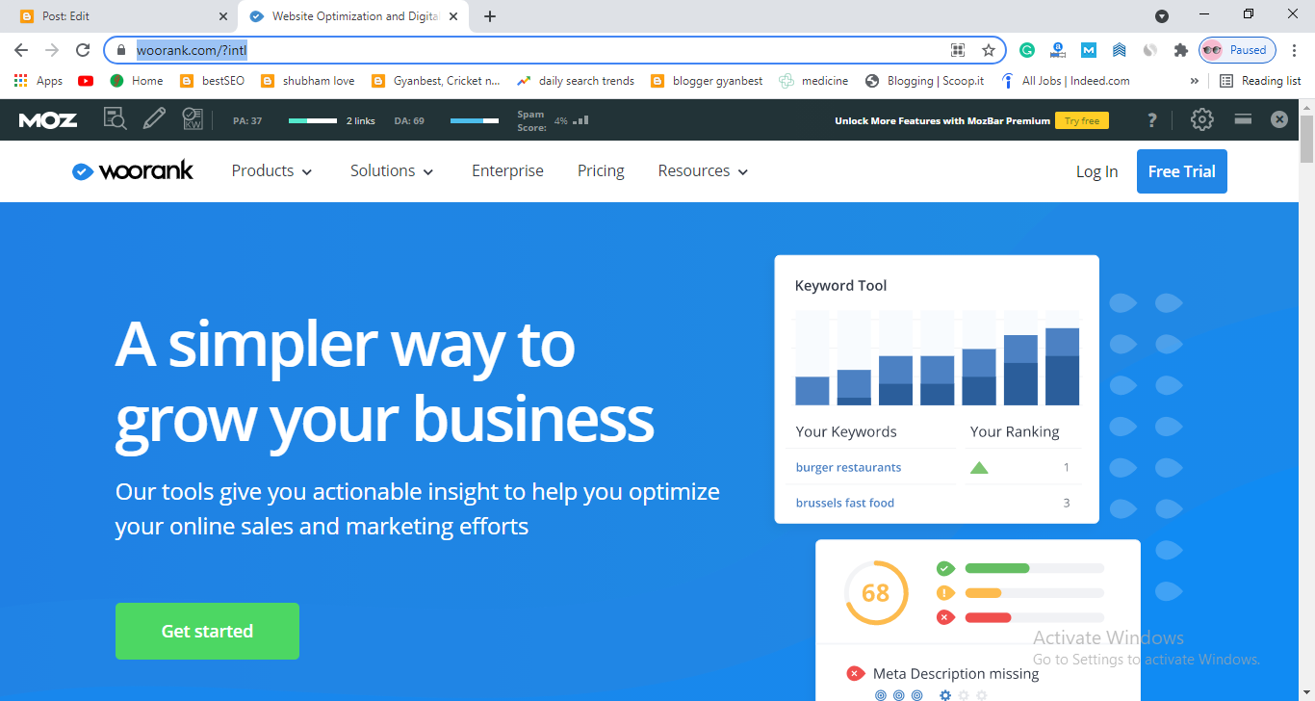Open the Paused profile button
This screenshot has height=701, width=1315.
tap(1238, 50)
